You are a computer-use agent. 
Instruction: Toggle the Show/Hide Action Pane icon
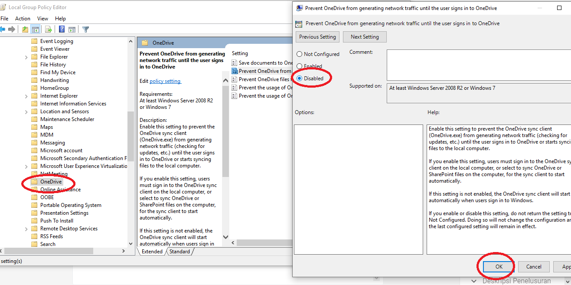(x=72, y=29)
